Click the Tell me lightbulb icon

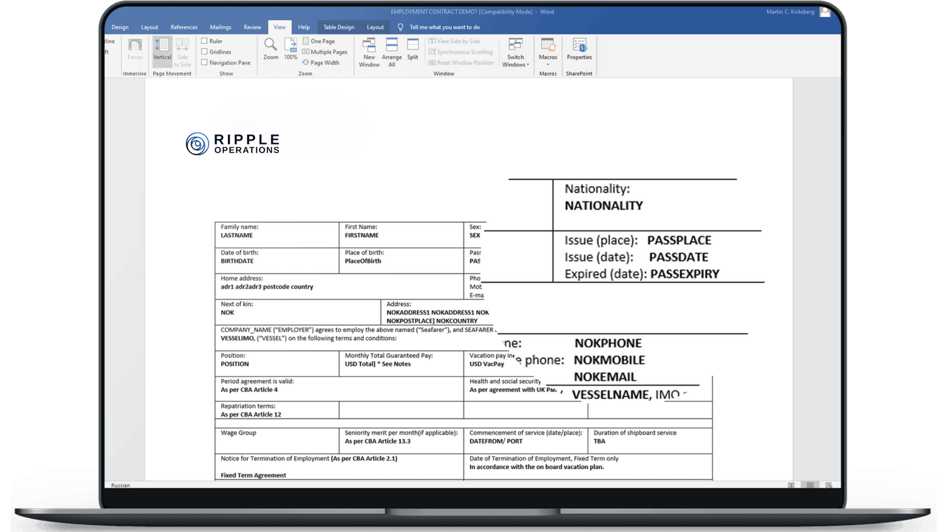point(401,27)
